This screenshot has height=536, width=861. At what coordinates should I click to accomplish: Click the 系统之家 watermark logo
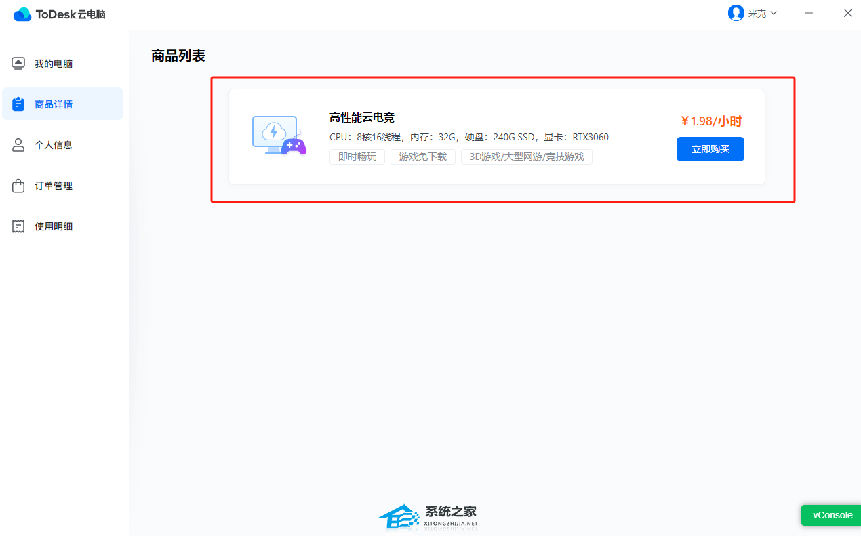pyautogui.click(x=428, y=517)
